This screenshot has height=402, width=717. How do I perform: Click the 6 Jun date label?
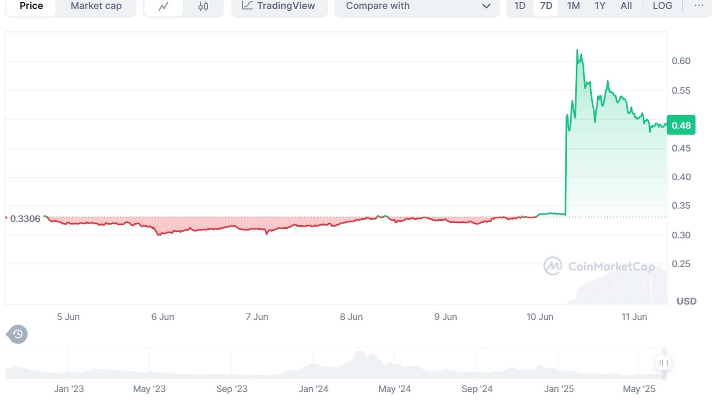tap(163, 317)
